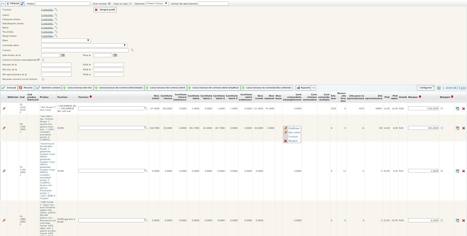Open the calendar picker for Data livrare de la

click(63, 55)
